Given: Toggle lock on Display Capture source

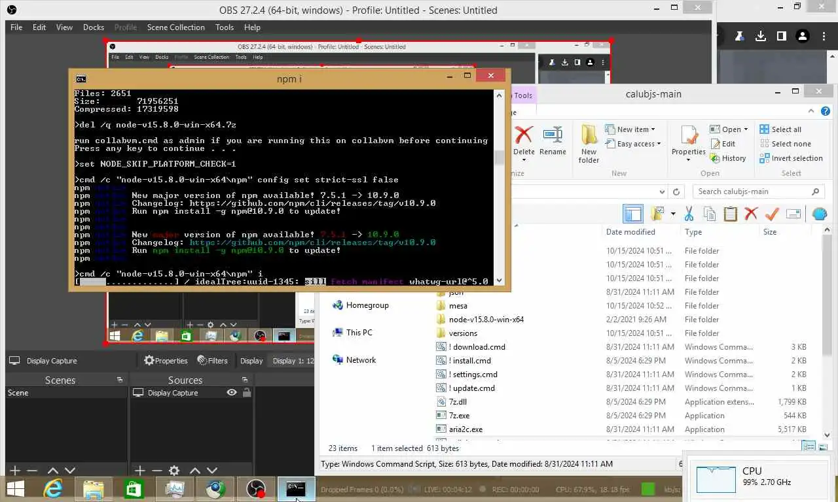Looking at the screenshot, I should (x=247, y=393).
